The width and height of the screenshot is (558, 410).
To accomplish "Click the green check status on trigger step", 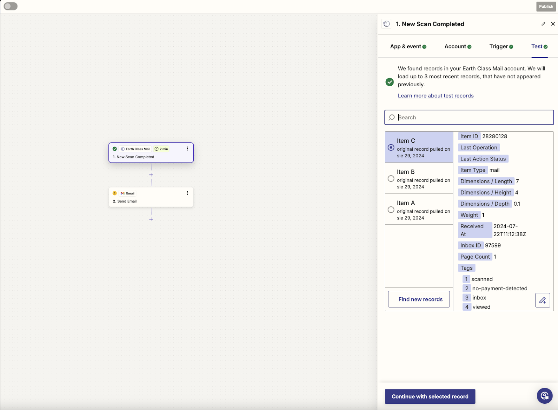I will coord(115,149).
